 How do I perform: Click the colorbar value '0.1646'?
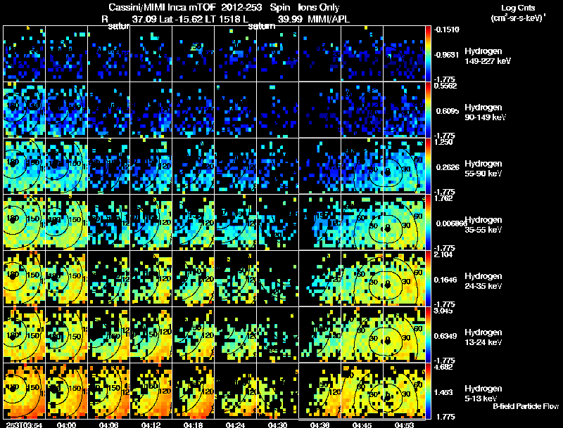[445, 280]
